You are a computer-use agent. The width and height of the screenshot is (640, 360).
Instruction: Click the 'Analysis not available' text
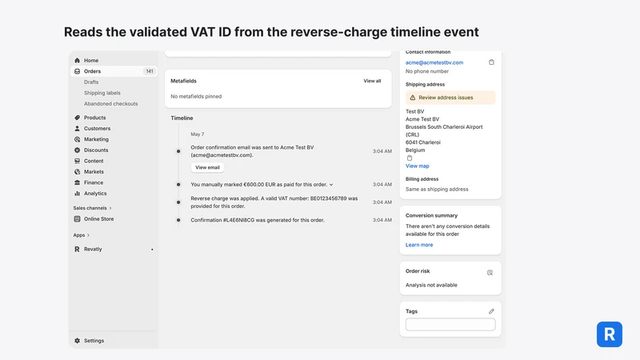(431, 285)
